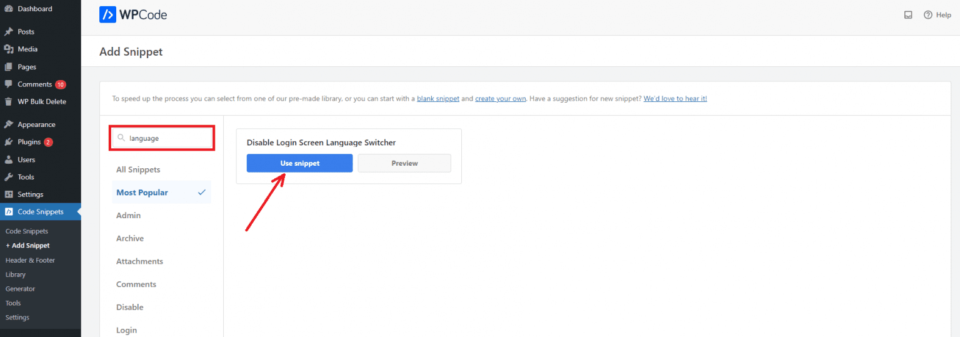Click the Appearance paintbrush icon
The height and width of the screenshot is (337, 960).
coord(9,124)
